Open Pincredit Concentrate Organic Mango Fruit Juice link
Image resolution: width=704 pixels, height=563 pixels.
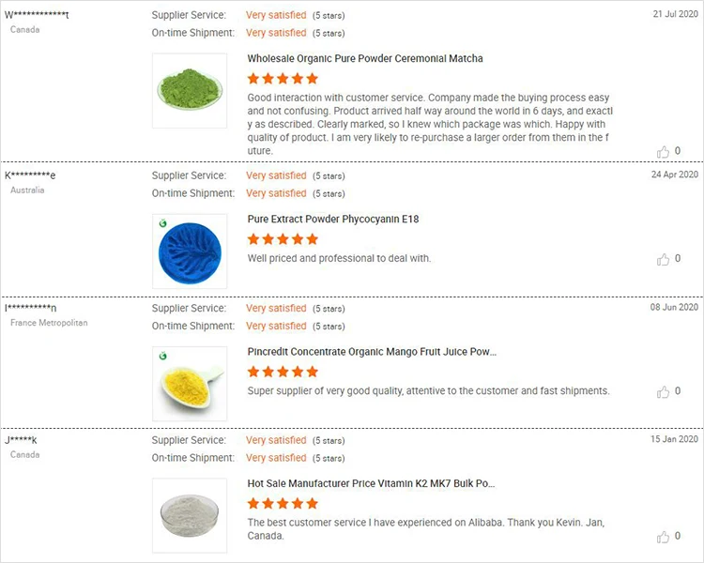(372, 352)
